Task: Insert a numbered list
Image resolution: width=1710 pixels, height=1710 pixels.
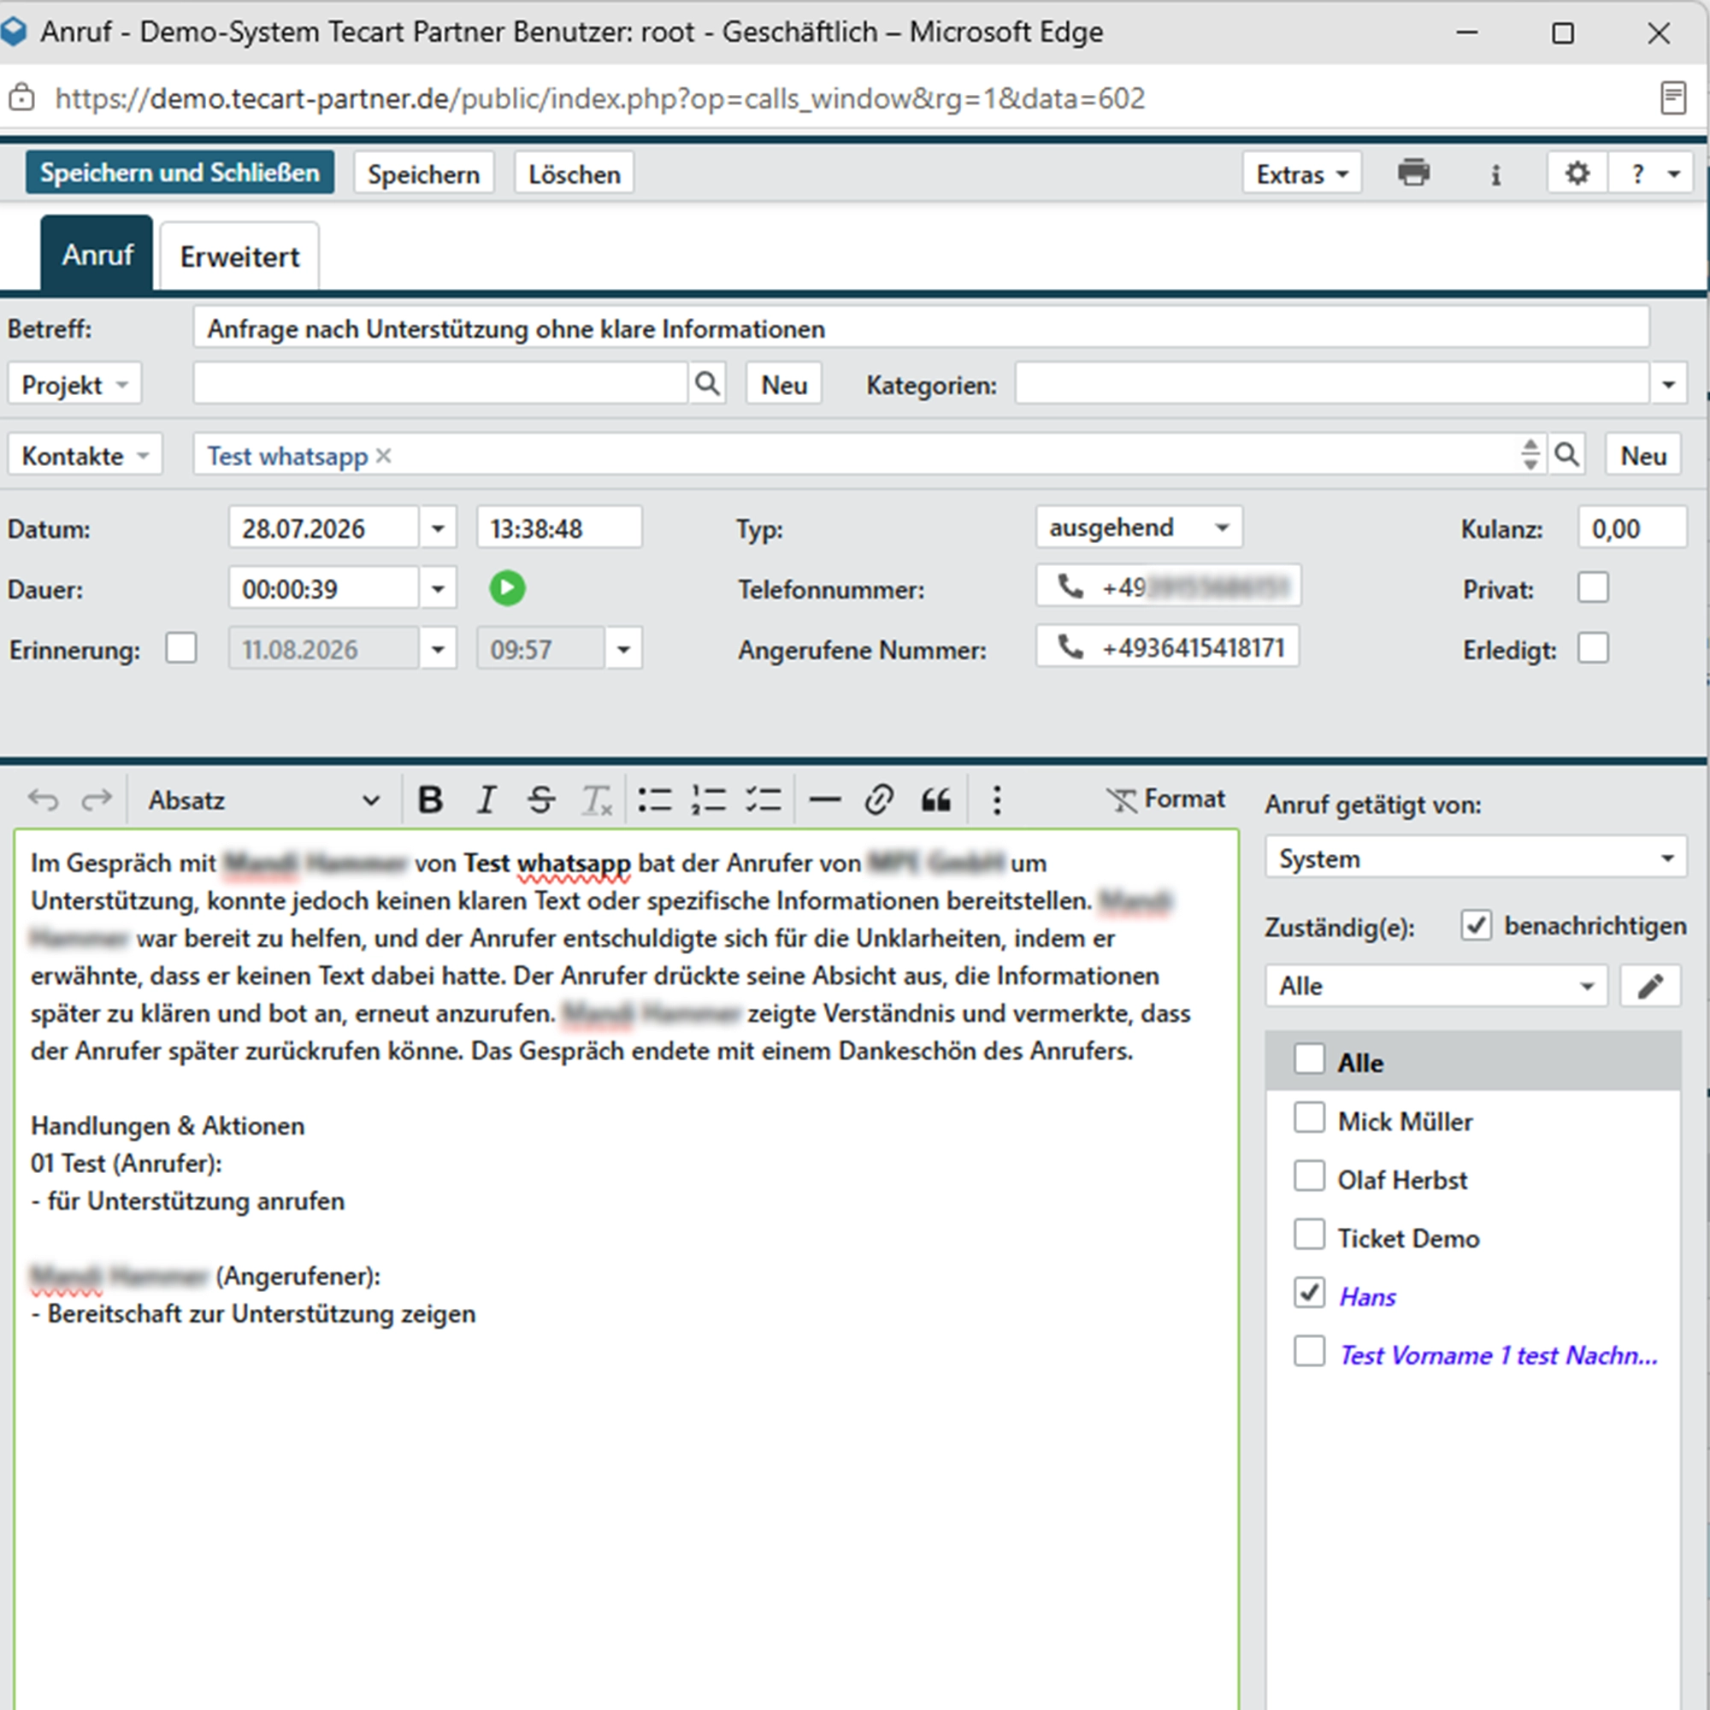Action: 709,800
